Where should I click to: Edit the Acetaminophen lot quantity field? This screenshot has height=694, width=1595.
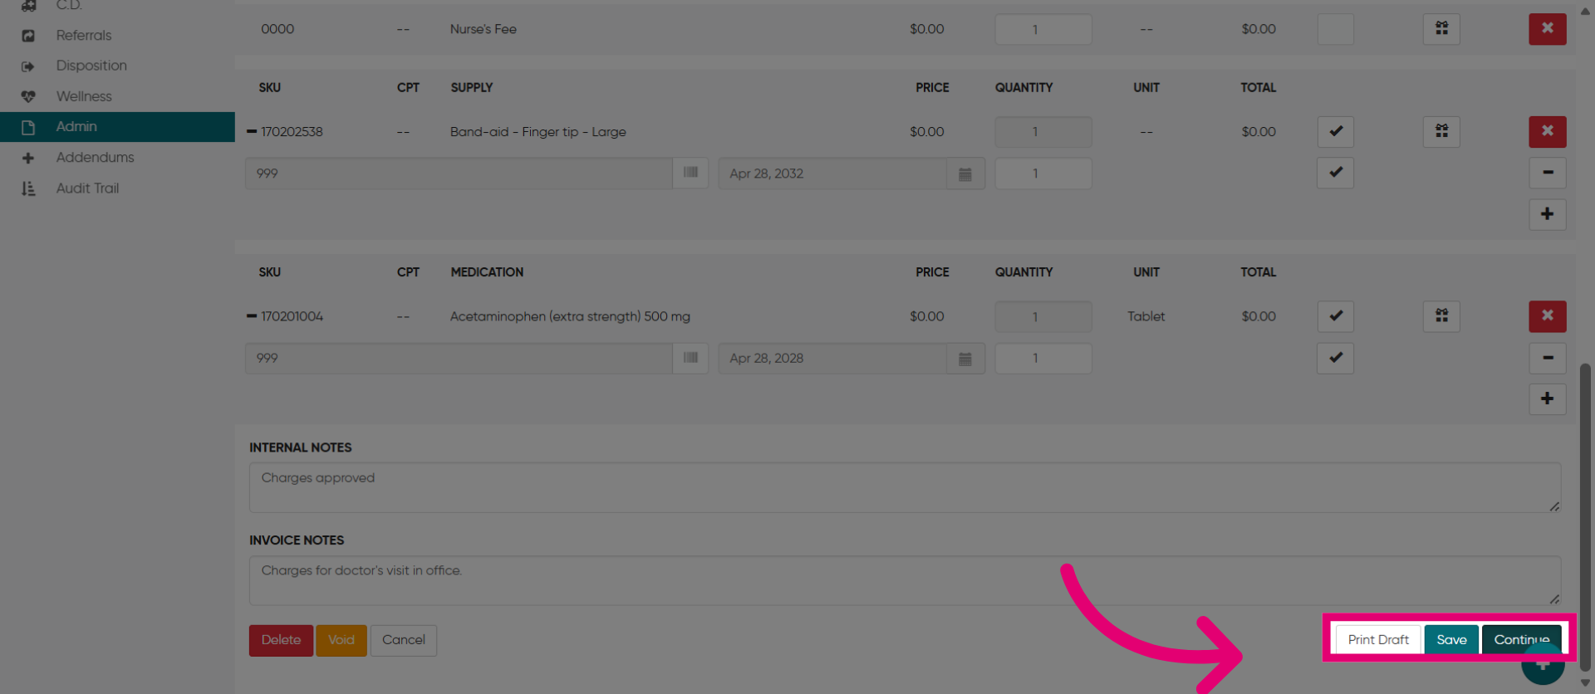point(1043,359)
